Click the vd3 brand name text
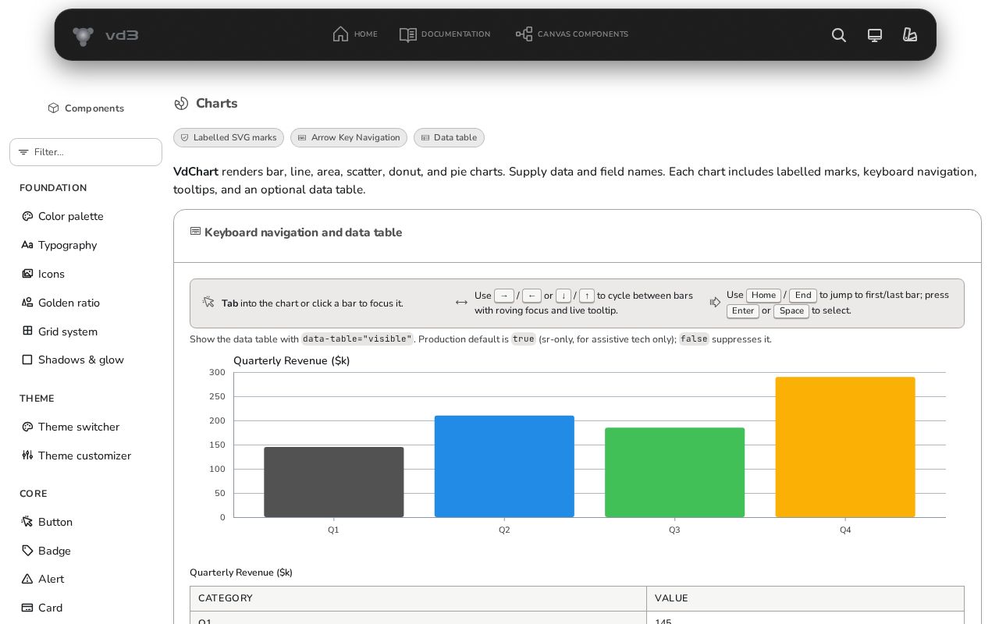The image size is (999, 624). (x=122, y=35)
